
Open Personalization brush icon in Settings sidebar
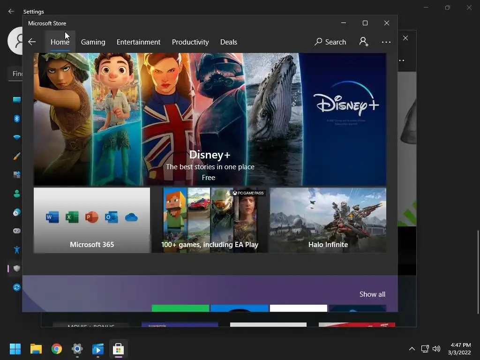[16, 156]
